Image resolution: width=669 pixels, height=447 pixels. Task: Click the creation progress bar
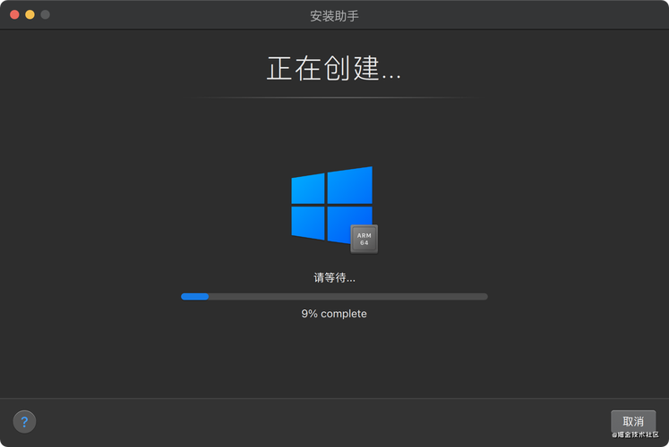pyautogui.click(x=334, y=297)
